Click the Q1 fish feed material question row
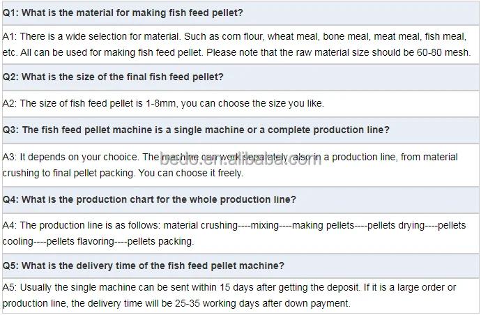This screenshot has height=315, width=481. (x=240, y=13)
